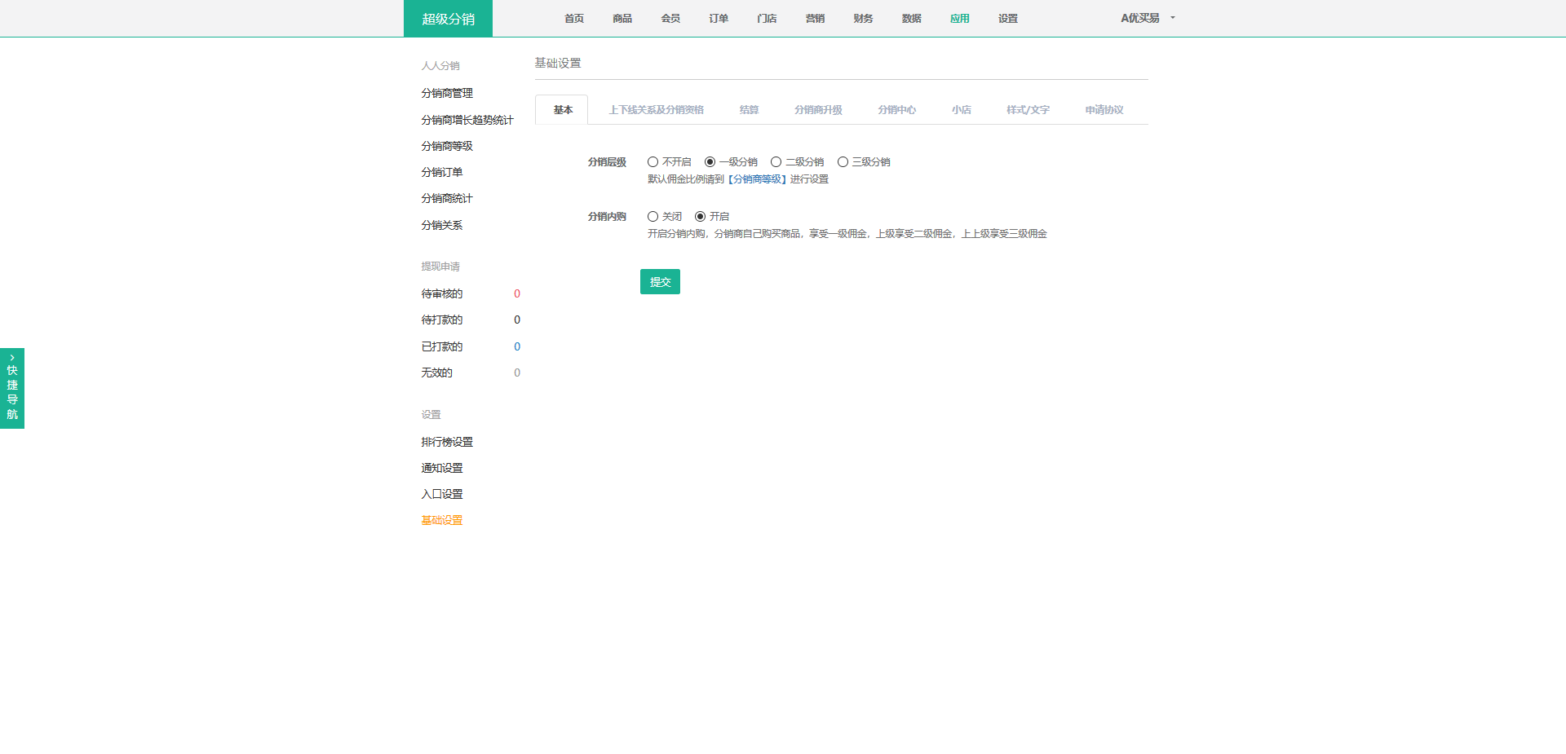Open the 上下线关系及分销资格 tab
The image size is (1566, 754).
click(x=656, y=110)
